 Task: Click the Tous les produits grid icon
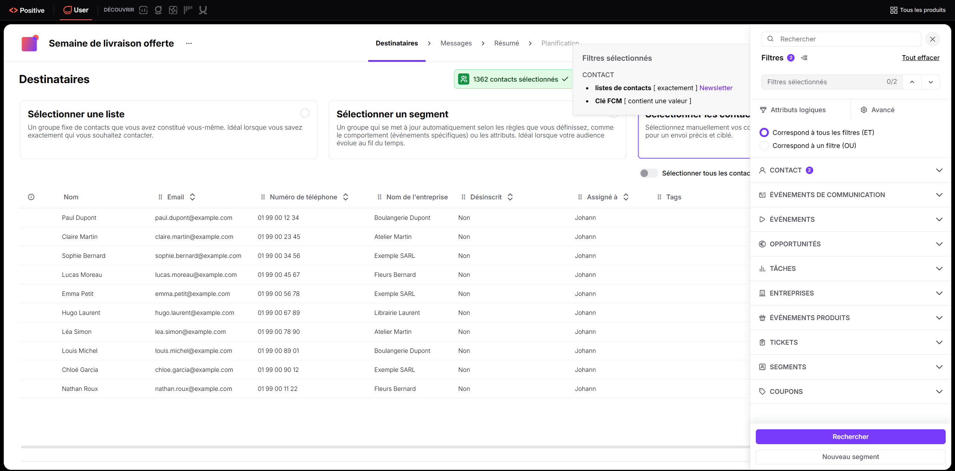tap(894, 10)
